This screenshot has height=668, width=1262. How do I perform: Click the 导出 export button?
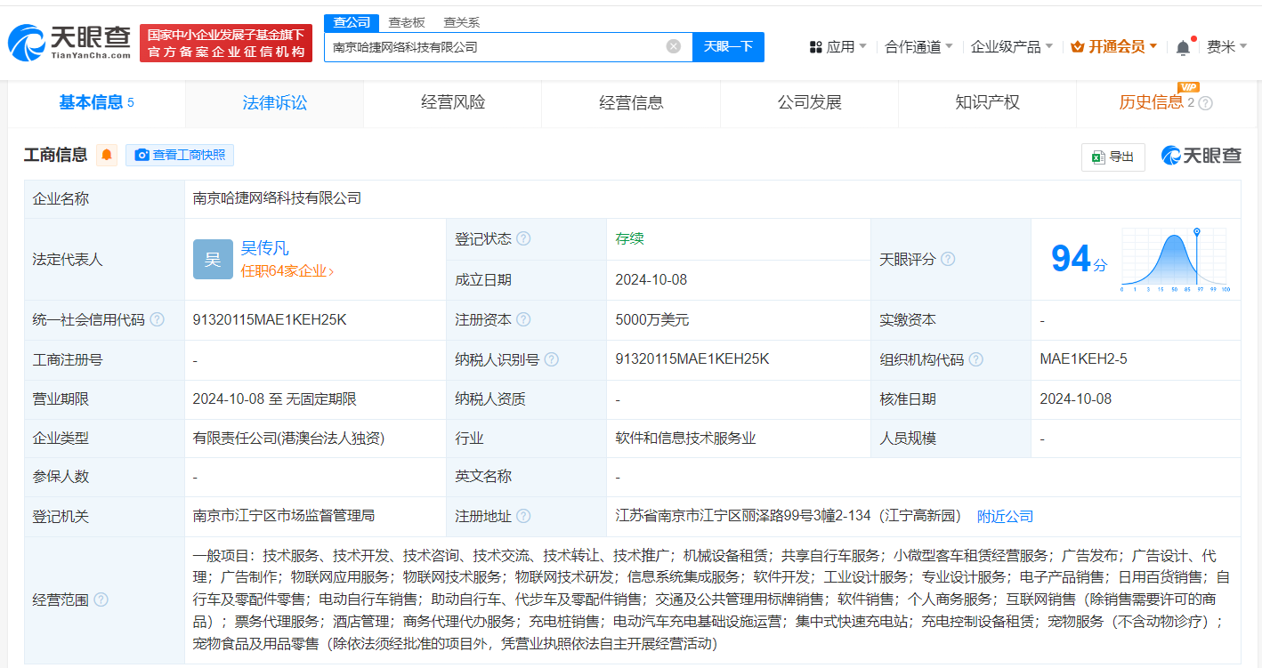(x=1112, y=157)
